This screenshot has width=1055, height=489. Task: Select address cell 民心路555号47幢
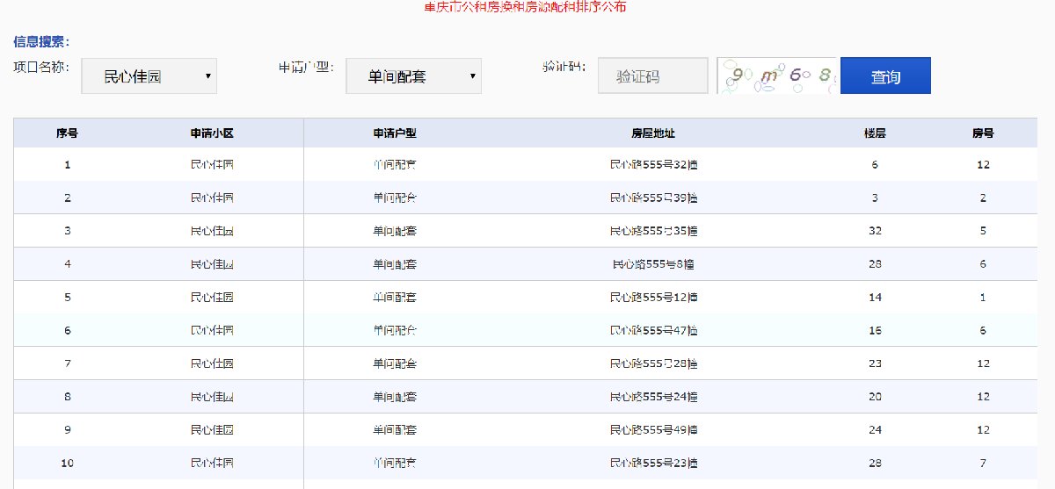point(653,331)
